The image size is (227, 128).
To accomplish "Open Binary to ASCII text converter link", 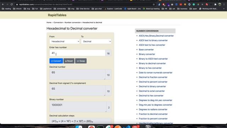I will pyautogui.click(x=153, y=59).
